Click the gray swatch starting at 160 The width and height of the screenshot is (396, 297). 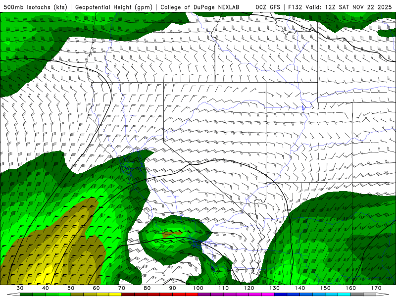pos(357,295)
